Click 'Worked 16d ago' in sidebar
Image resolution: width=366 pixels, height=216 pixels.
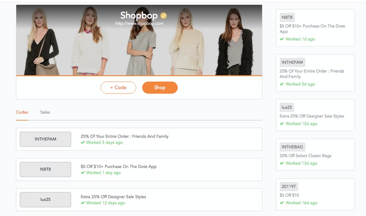click(301, 203)
